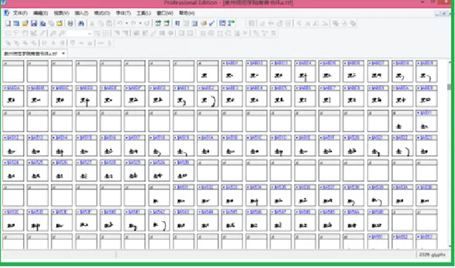Viewport: 455px width, 268px height.
Task: Click the Find binoculars icon
Action: (81, 24)
